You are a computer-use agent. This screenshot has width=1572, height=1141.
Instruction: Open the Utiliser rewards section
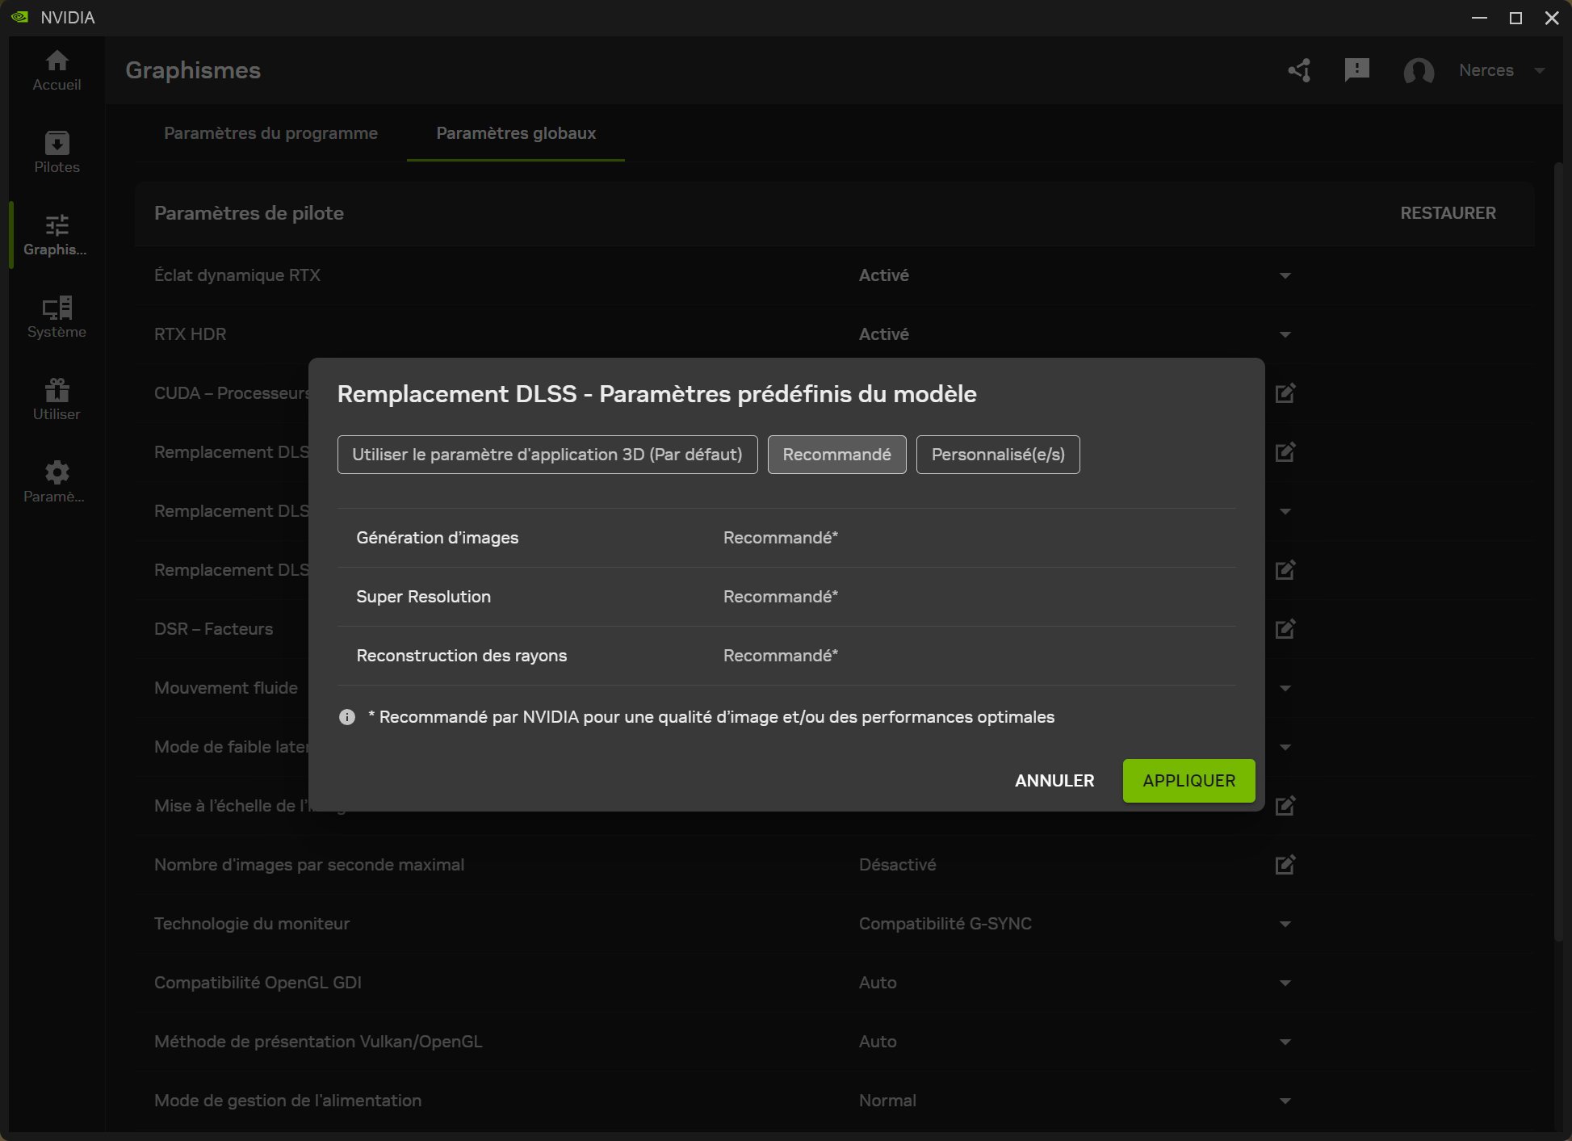(x=57, y=400)
